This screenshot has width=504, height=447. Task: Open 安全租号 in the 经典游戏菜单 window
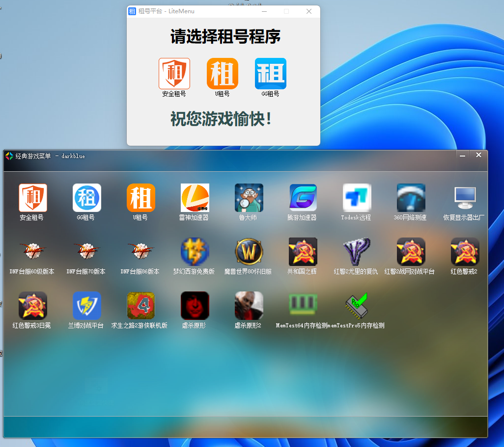click(33, 198)
